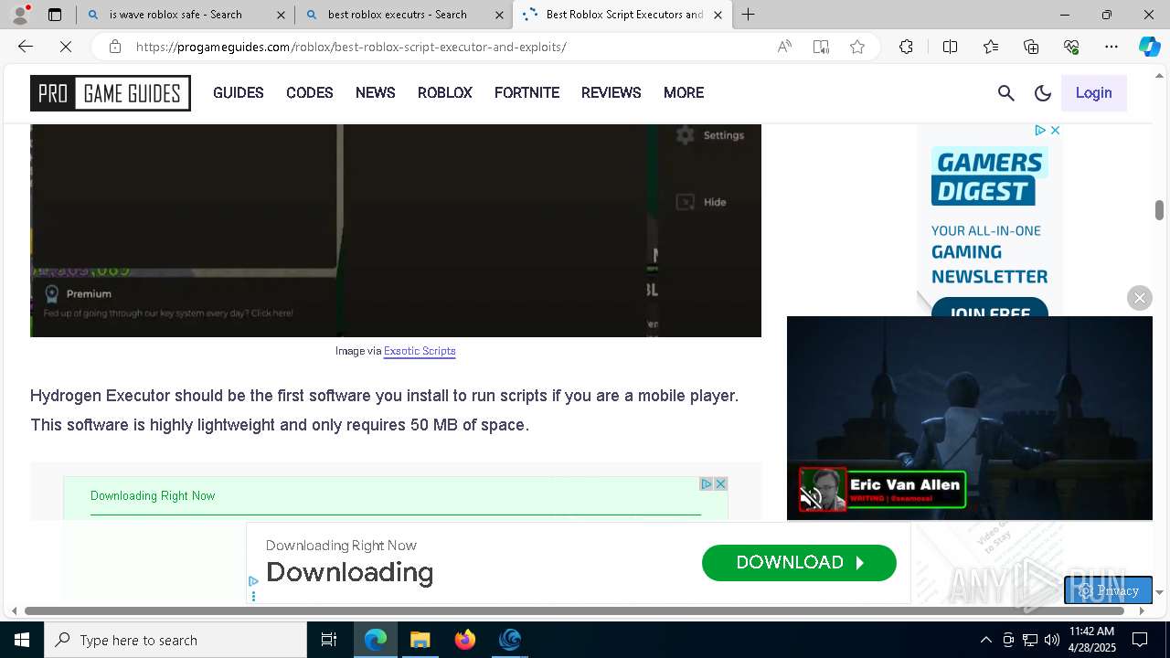Click taskbar search box
This screenshot has height=658, width=1170.
click(x=175, y=640)
